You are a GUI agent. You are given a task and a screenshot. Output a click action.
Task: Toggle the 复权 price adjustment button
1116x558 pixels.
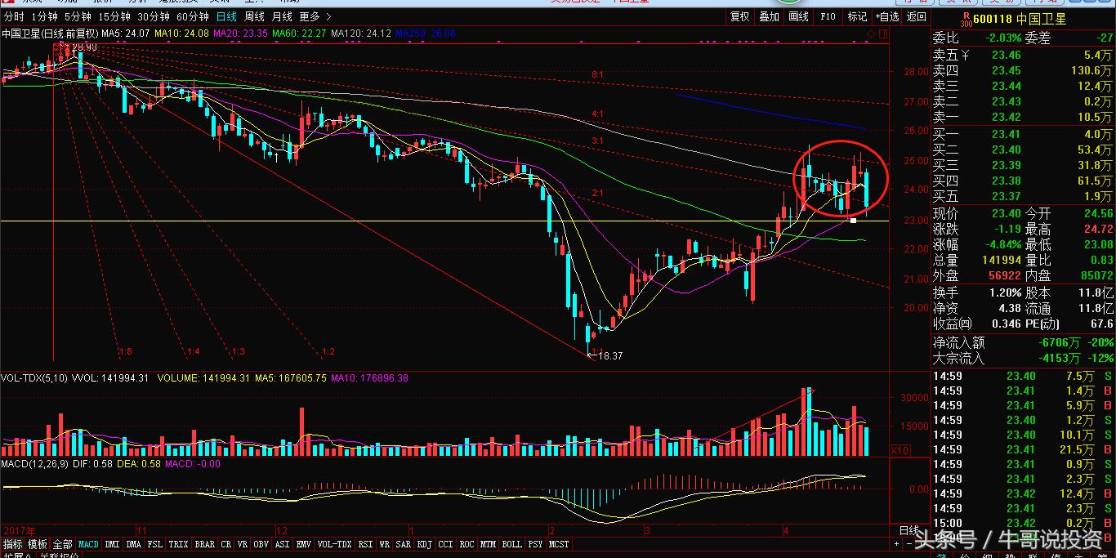(739, 17)
